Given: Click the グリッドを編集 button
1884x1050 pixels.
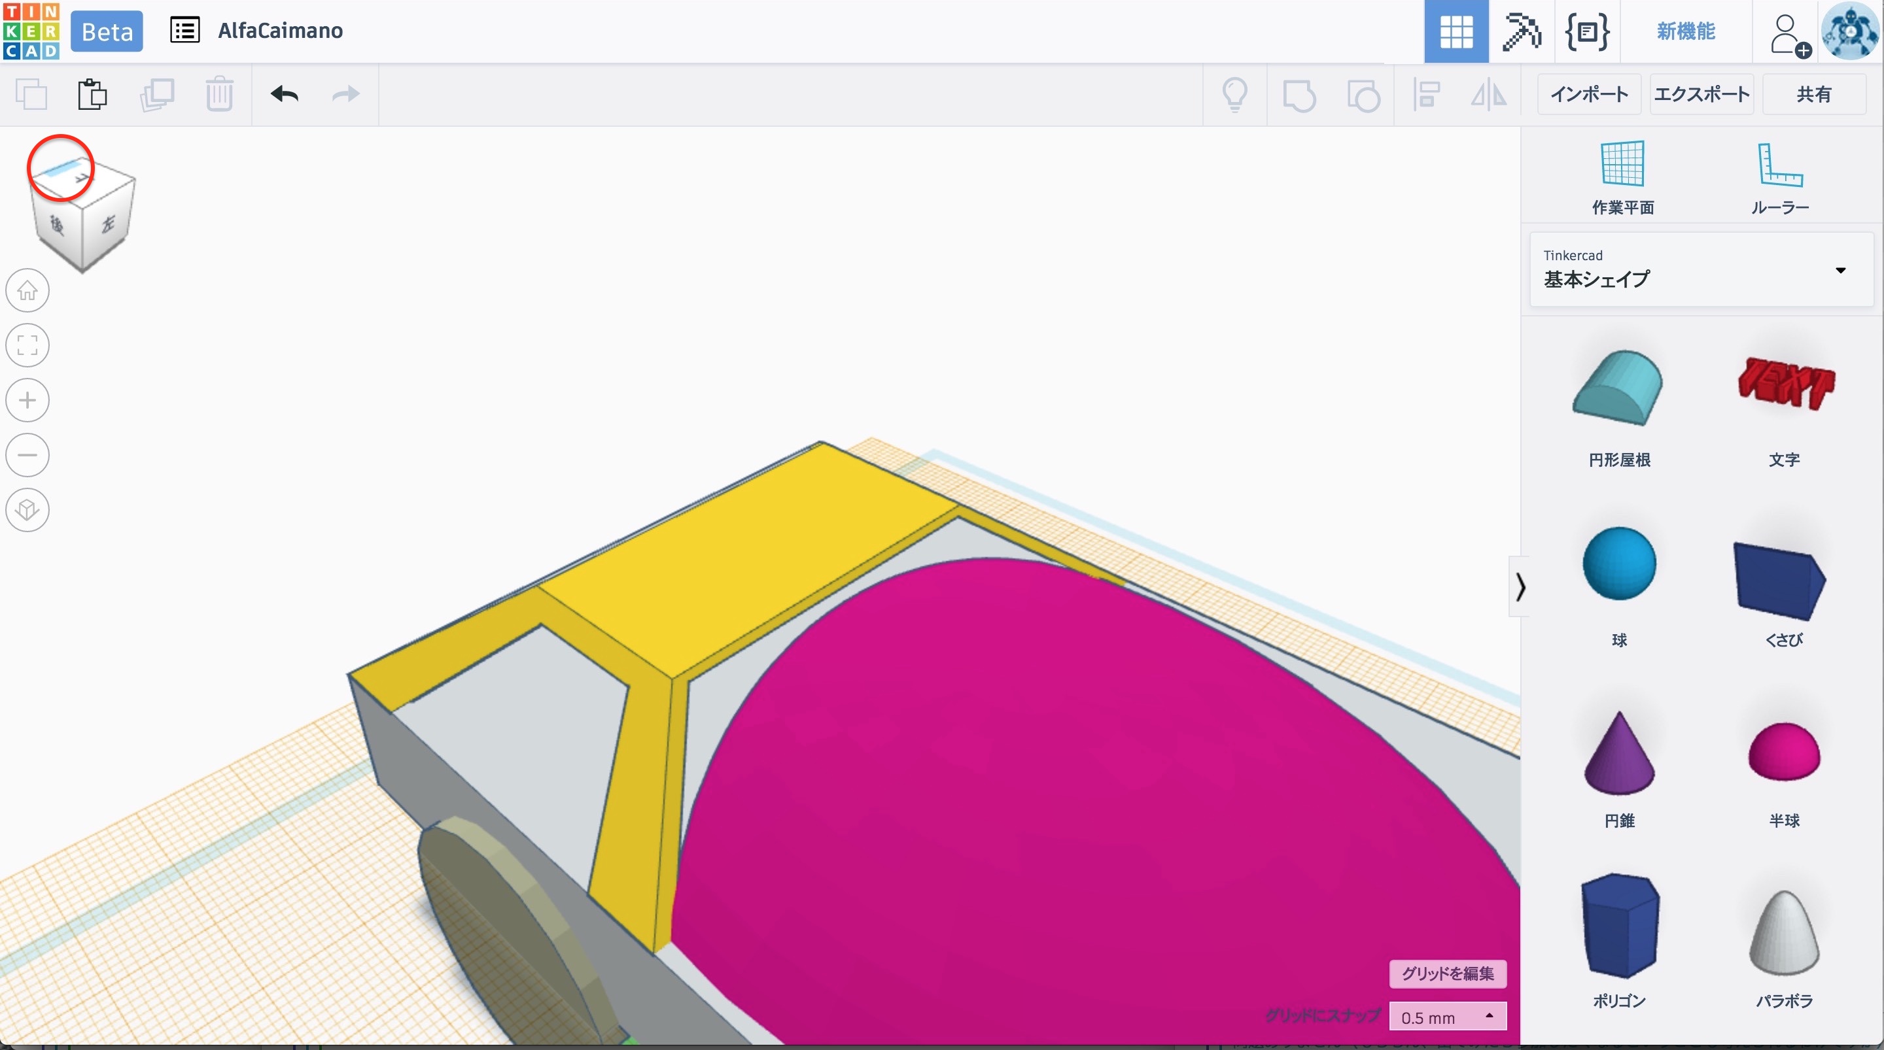Looking at the screenshot, I should 1446,974.
